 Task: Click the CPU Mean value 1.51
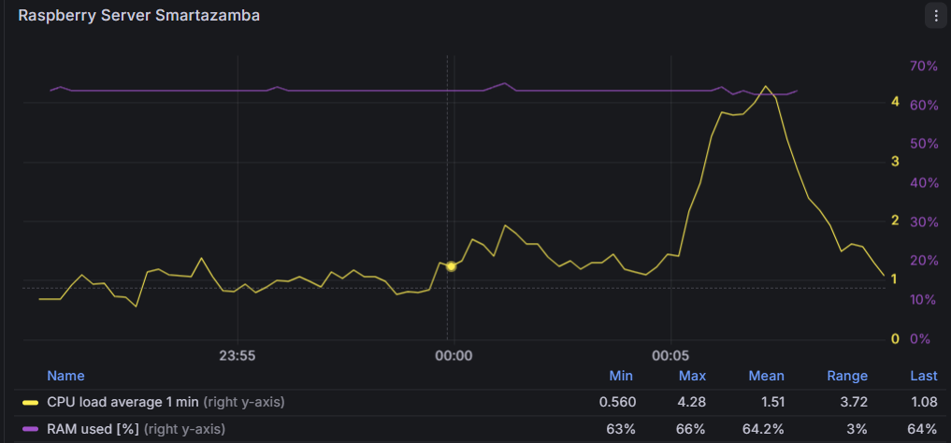[x=772, y=401]
